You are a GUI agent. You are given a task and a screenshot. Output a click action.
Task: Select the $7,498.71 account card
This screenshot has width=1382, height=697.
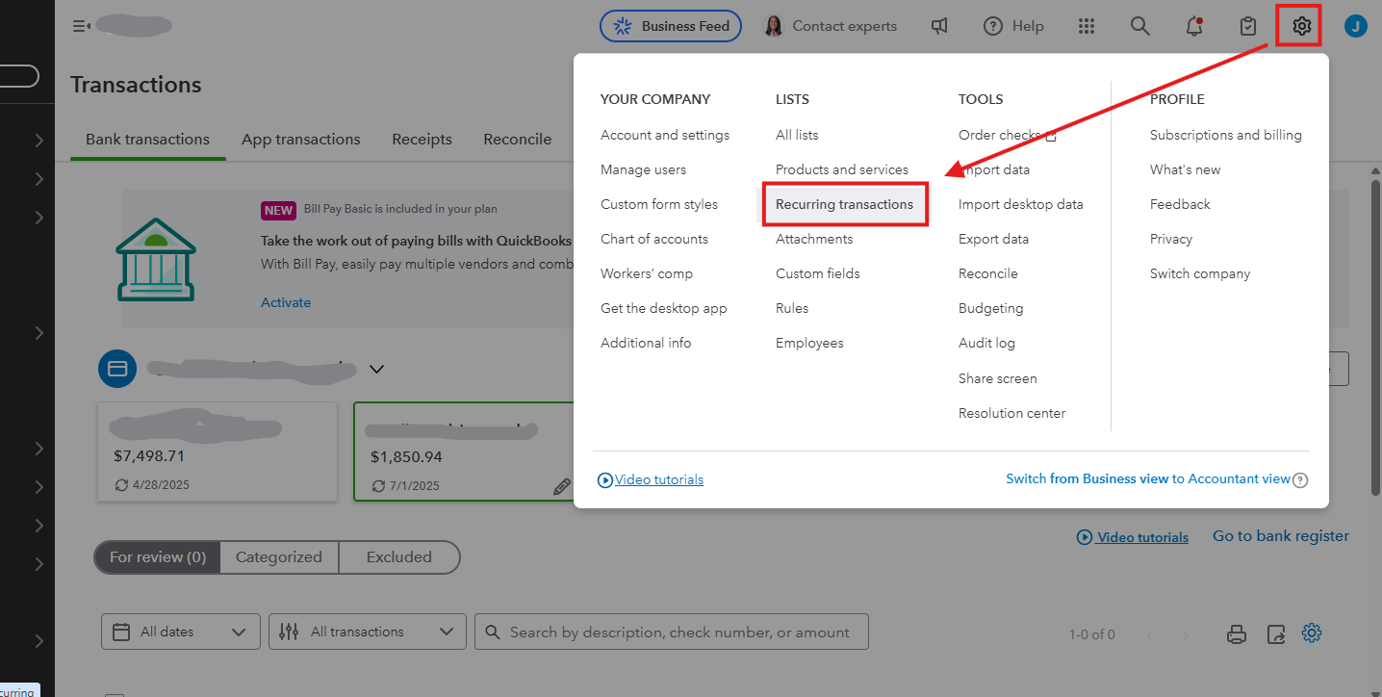(218, 452)
